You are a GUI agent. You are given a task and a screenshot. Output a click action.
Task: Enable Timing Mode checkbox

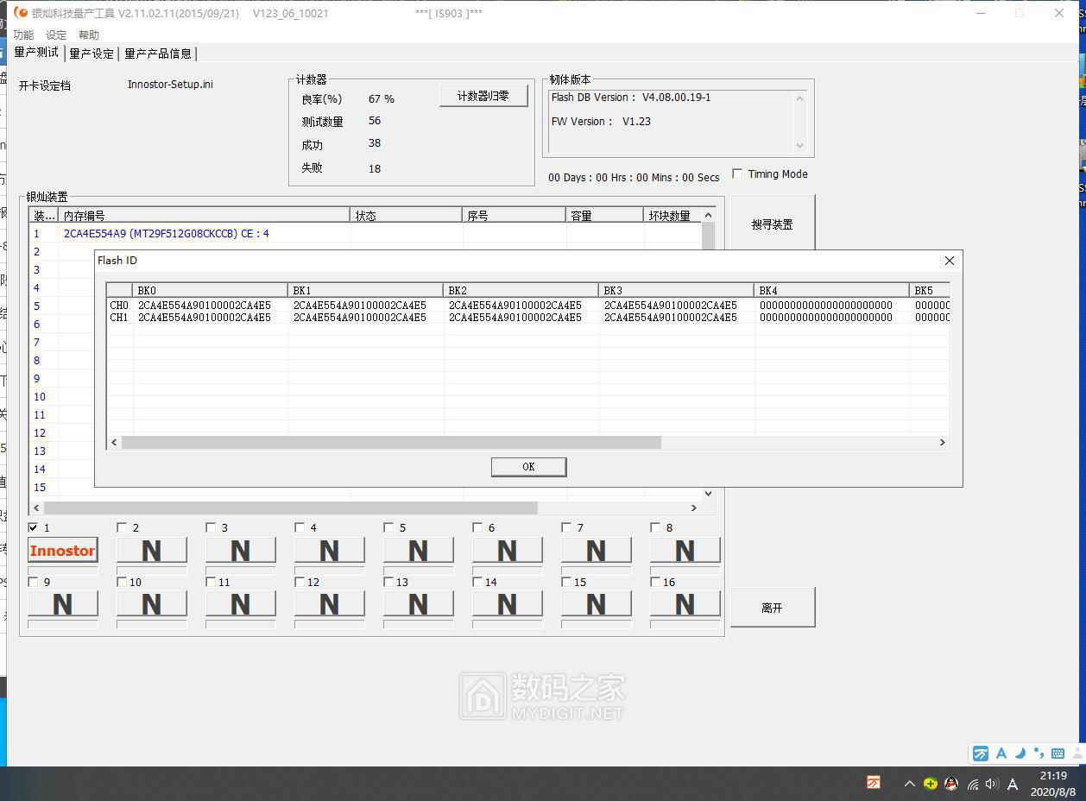tap(737, 173)
